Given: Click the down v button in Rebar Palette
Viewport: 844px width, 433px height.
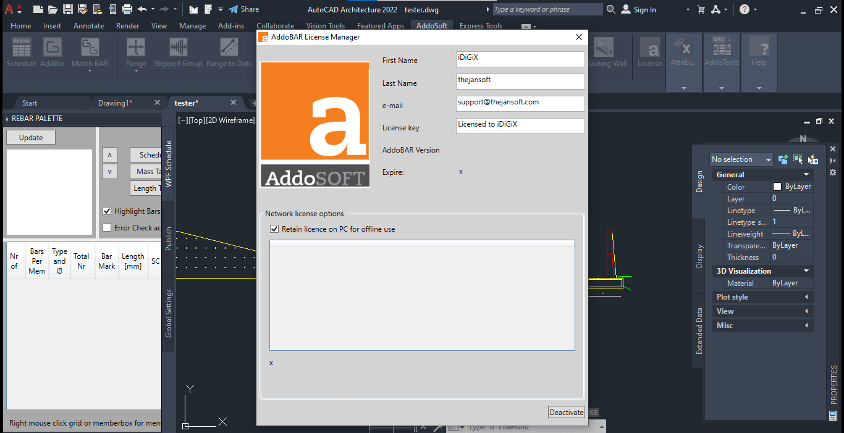Looking at the screenshot, I should tap(109, 171).
